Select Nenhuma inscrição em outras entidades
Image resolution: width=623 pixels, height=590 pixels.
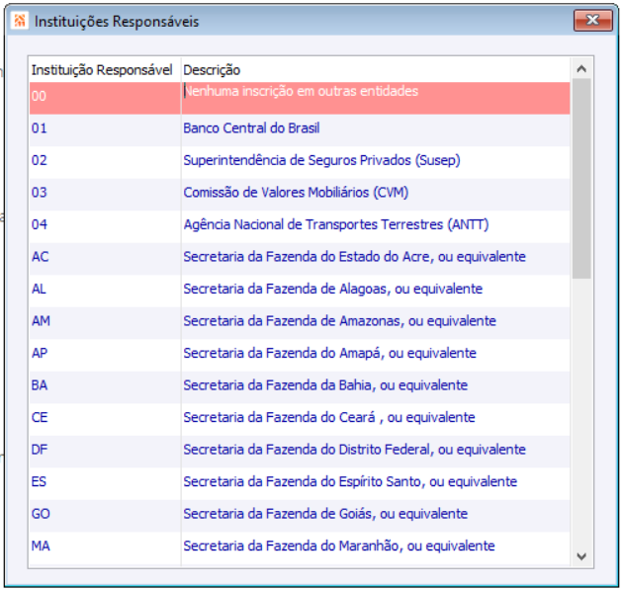click(376, 98)
